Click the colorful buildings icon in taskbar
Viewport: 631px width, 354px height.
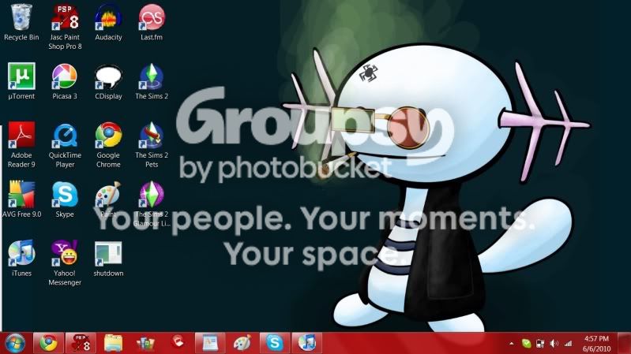point(145,343)
